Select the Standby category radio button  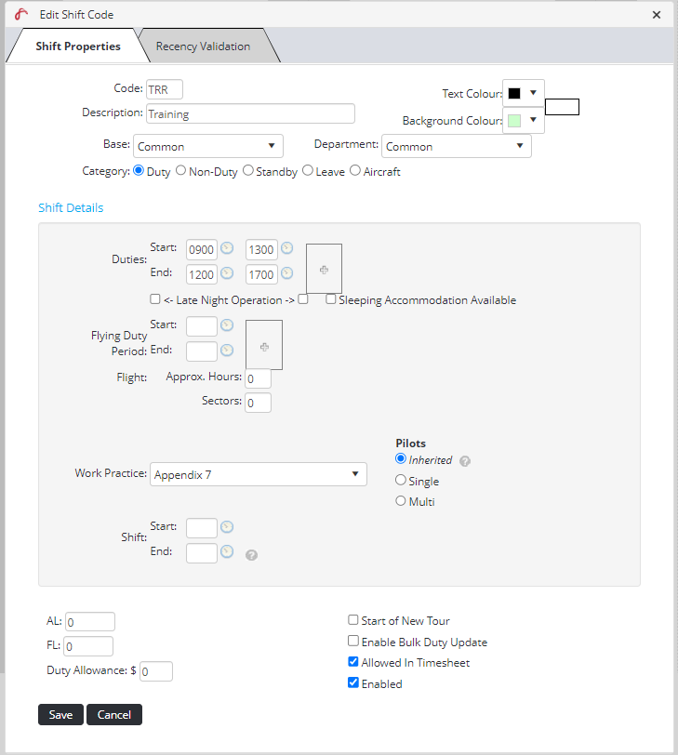tap(248, 171)
